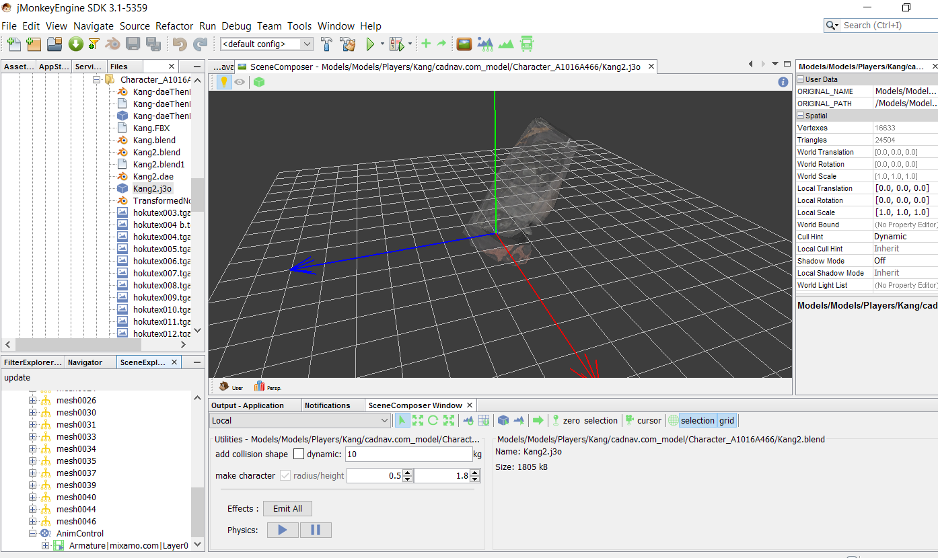The width and height of the screenshot is (938, 558).
Task: Start physics with the play button
Action: (283, 530)
